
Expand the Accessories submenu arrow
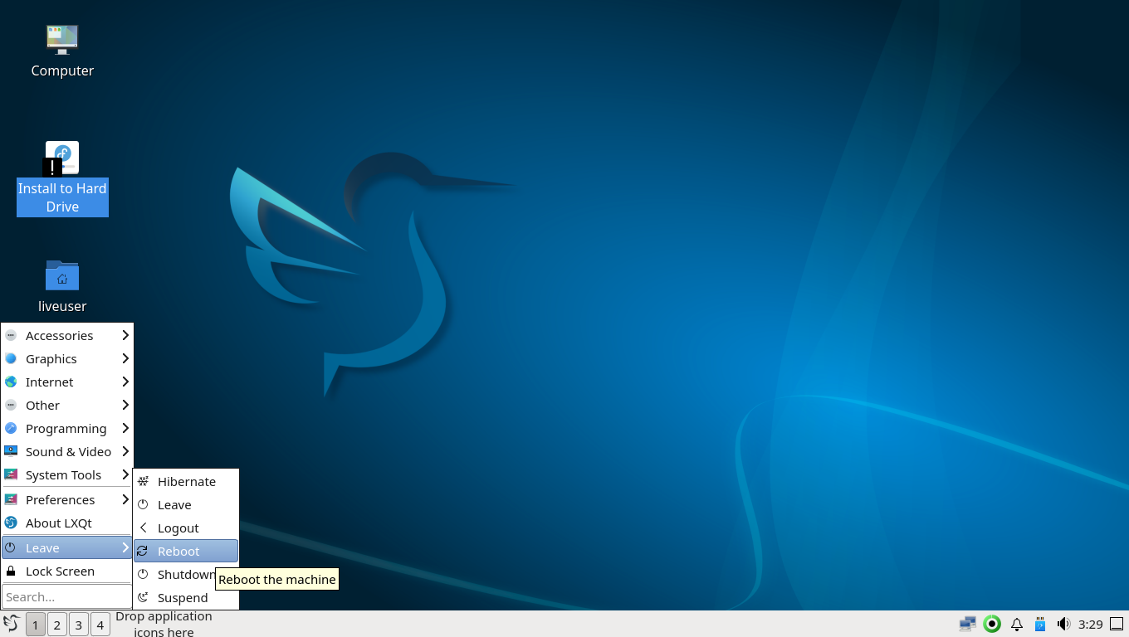[x=125, y=335]
